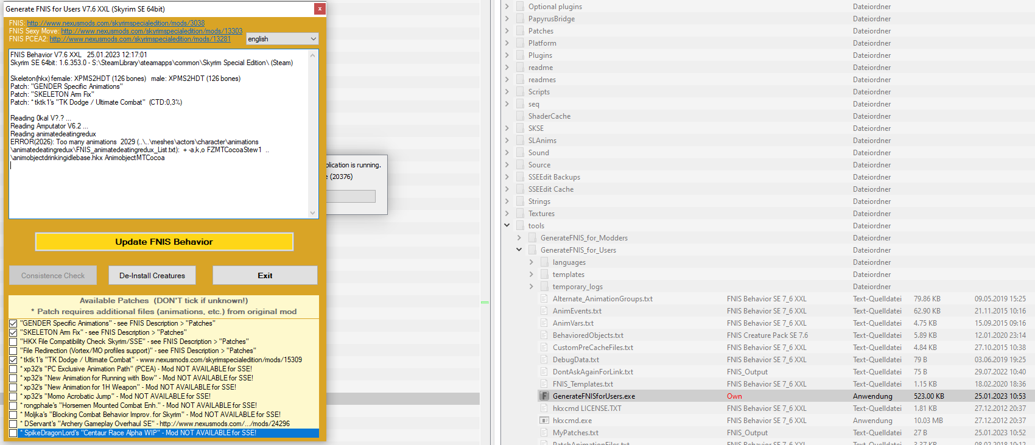
Task: Click the log scrollbar up arrow
Action: (x=313, y=55)
